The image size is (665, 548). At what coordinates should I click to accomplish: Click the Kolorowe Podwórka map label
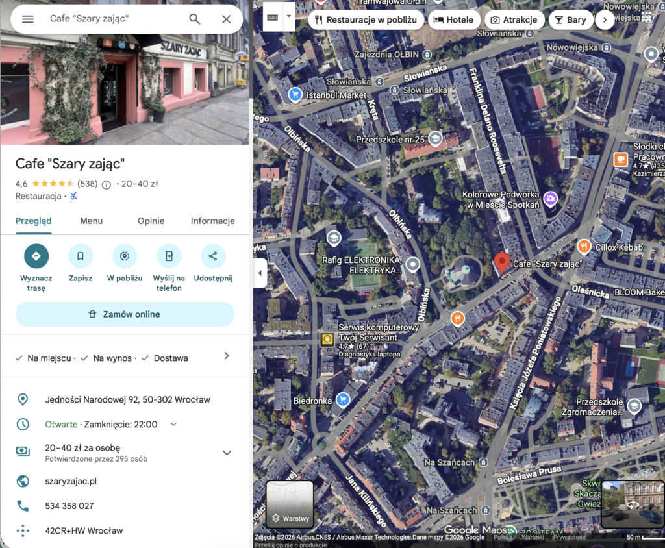[x=501, y=199]
